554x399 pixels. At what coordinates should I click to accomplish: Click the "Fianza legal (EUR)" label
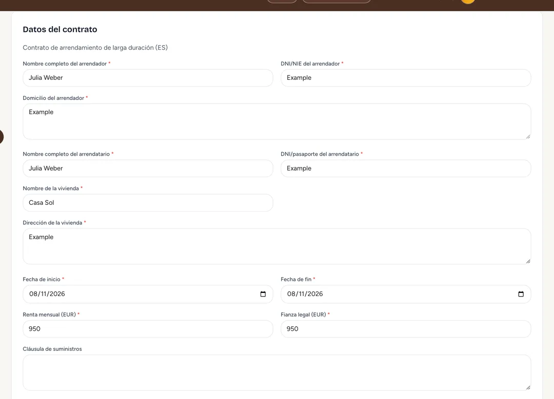[x=303, y=314]
